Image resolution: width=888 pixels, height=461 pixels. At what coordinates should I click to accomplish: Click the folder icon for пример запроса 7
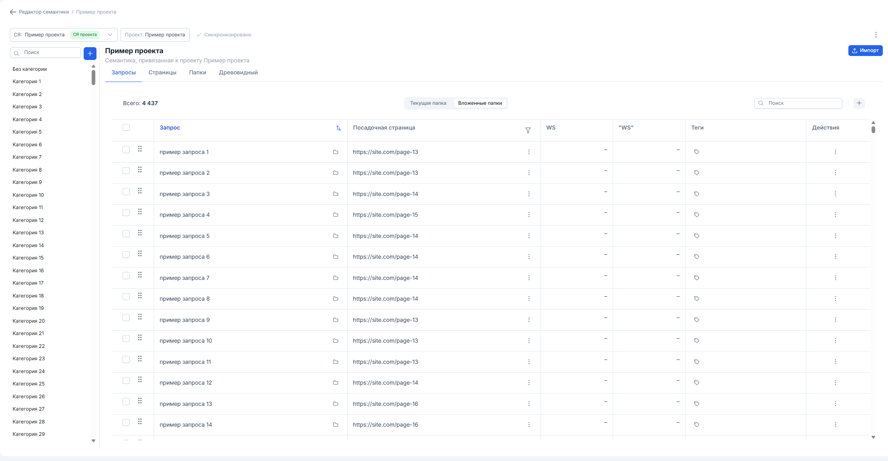click(336, 278)
